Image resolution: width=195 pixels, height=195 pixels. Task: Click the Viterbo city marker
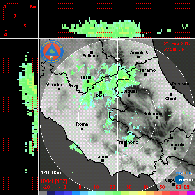(x=59, y=89)
